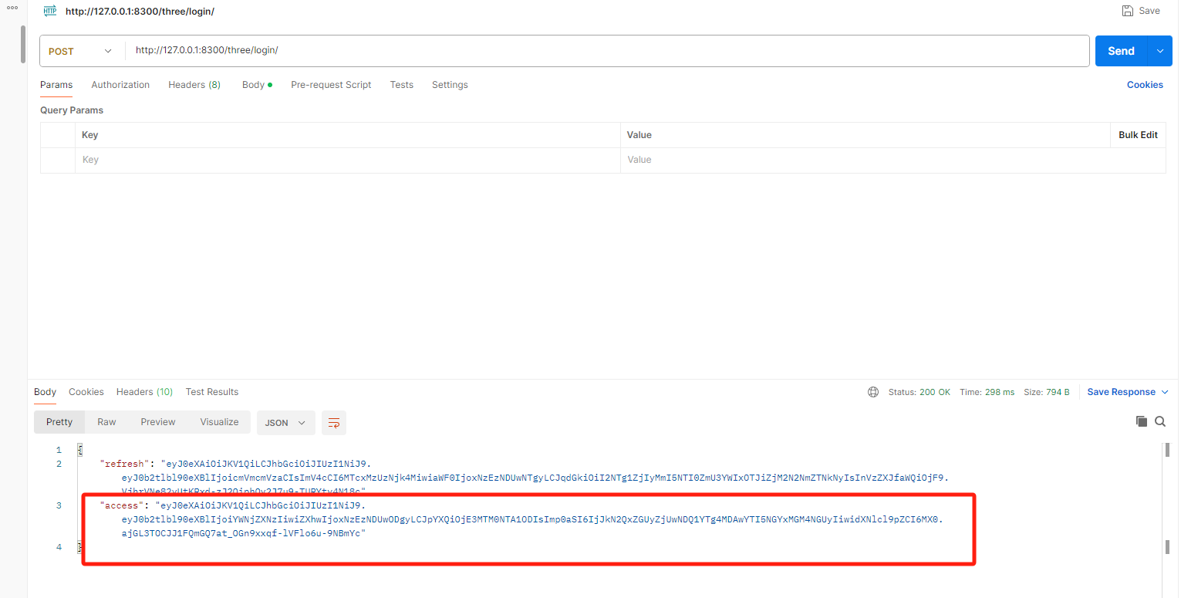This screenshot has height=598, width=1181.
Task: Open the three-dots sidebar menu
Action: point(12,8)
